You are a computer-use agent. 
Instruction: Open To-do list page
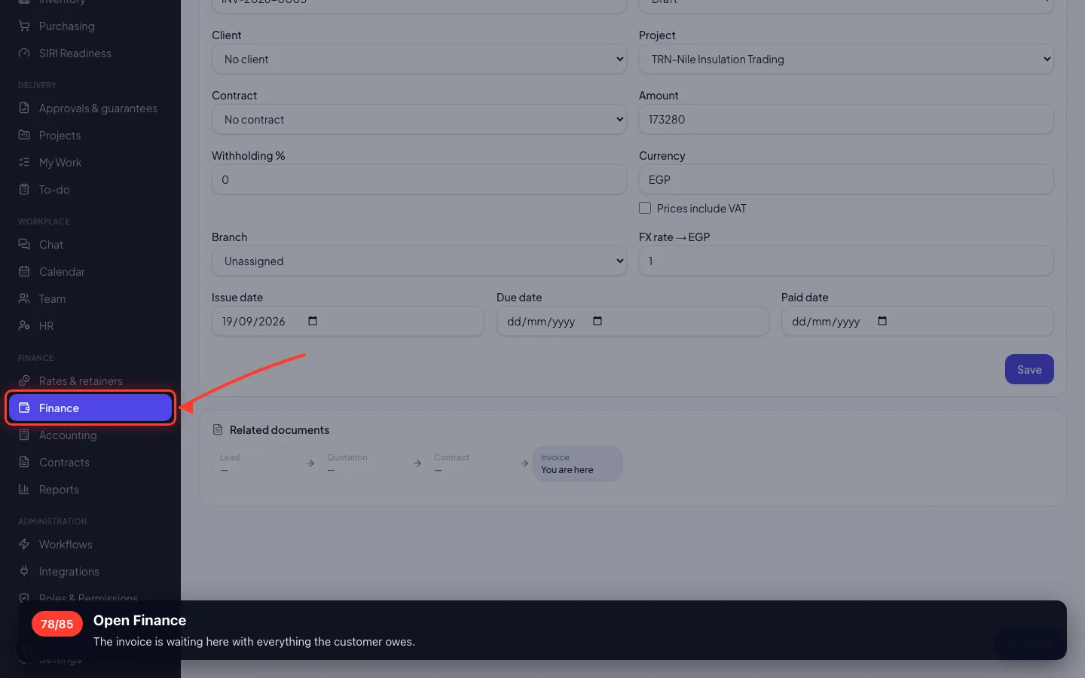90,190
